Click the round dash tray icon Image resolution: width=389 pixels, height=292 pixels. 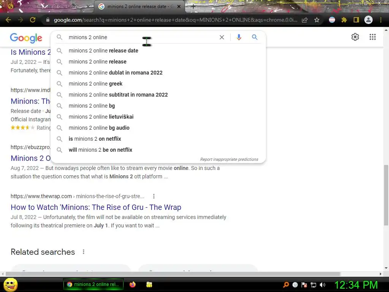pyautogui.click(x=295, y=285)
